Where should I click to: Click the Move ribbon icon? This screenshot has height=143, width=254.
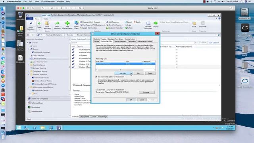pos(194,23)
